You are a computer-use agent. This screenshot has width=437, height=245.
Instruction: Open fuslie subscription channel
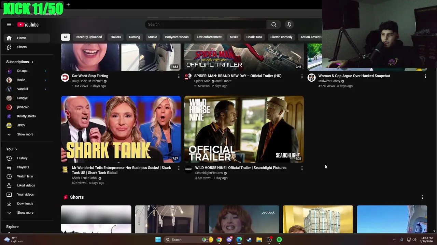(x=27, y=80)
